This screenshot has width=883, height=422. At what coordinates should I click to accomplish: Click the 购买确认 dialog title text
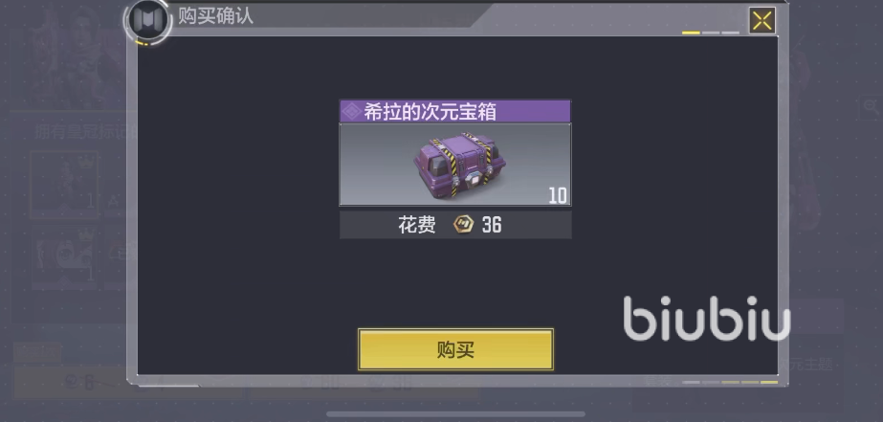(215, 15)
